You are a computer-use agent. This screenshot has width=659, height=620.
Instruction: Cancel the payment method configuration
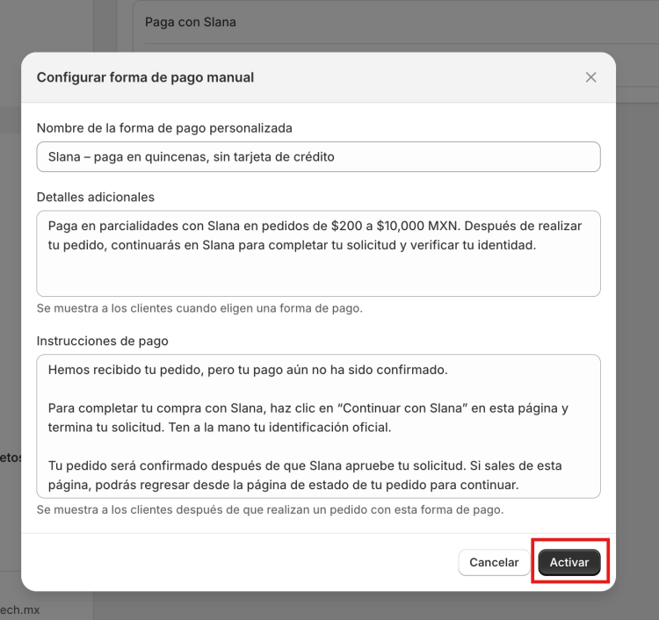(x=494, y=562)
